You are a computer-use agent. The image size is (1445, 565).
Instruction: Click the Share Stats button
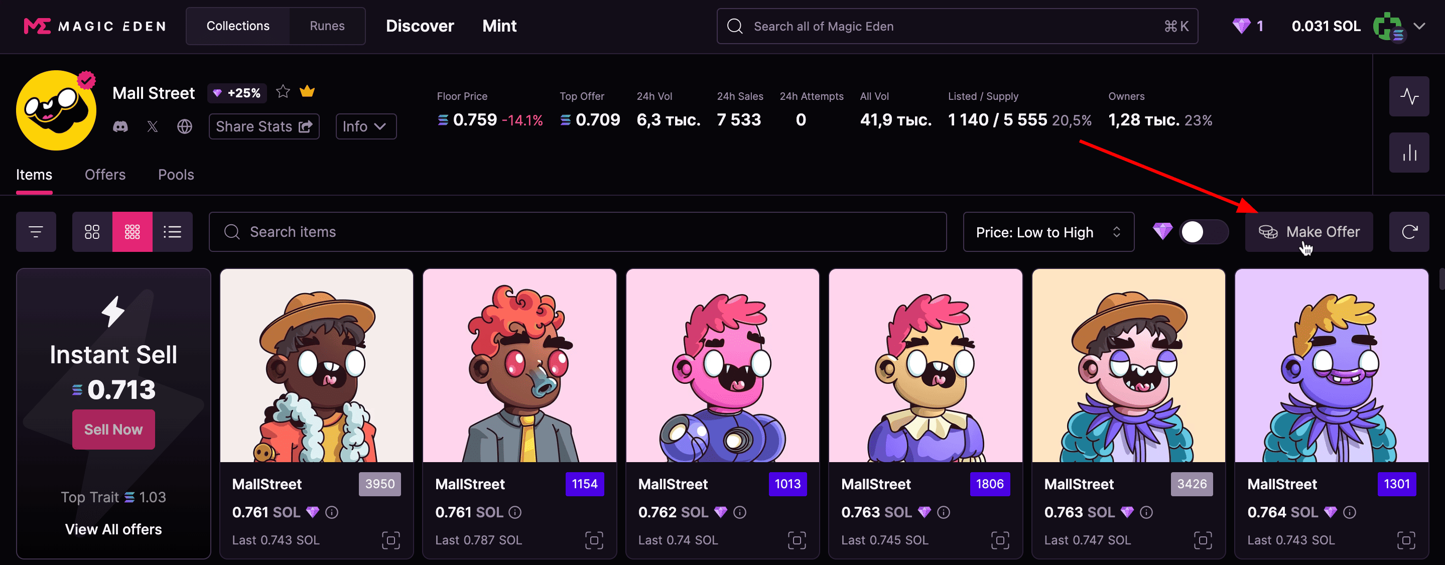pyautogui.click(x=264, y=127)
